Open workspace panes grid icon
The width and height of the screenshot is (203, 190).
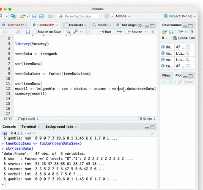click(x=107, y=16)
